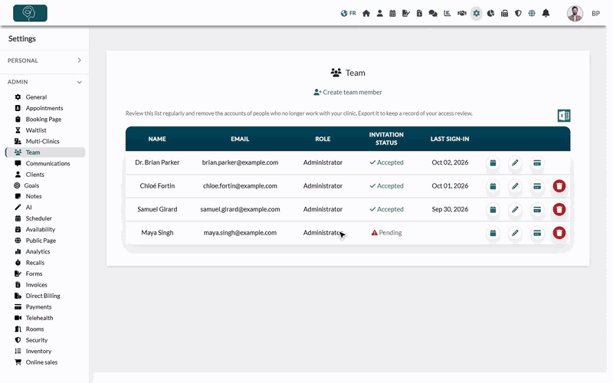
Task: Open Clients settings
Action: pyautogui.click(x=34, y=175)
